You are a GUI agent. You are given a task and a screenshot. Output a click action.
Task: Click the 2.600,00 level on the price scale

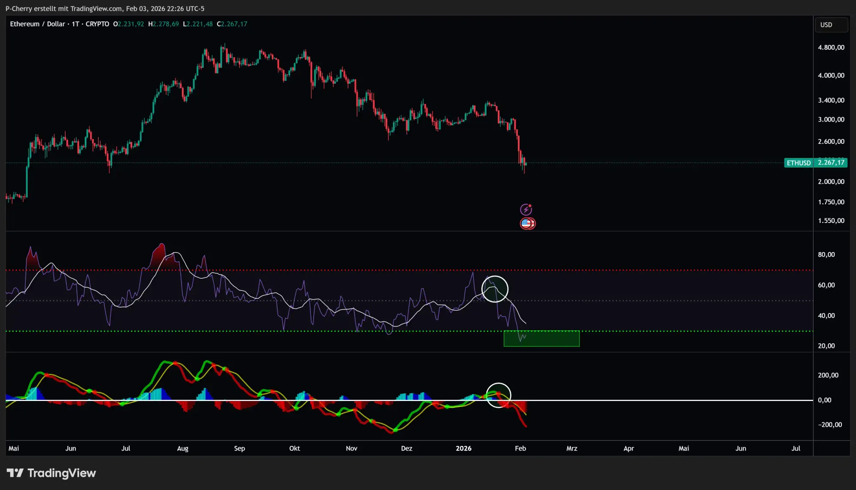click(x=830, y=142)
